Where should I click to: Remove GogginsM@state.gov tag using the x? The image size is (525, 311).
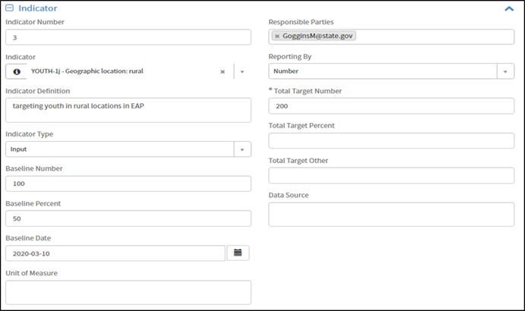coord(277,36)
